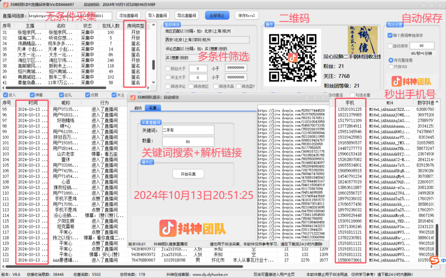
Task: Click the 状态 column header in room list
Action: pos(87,25)
